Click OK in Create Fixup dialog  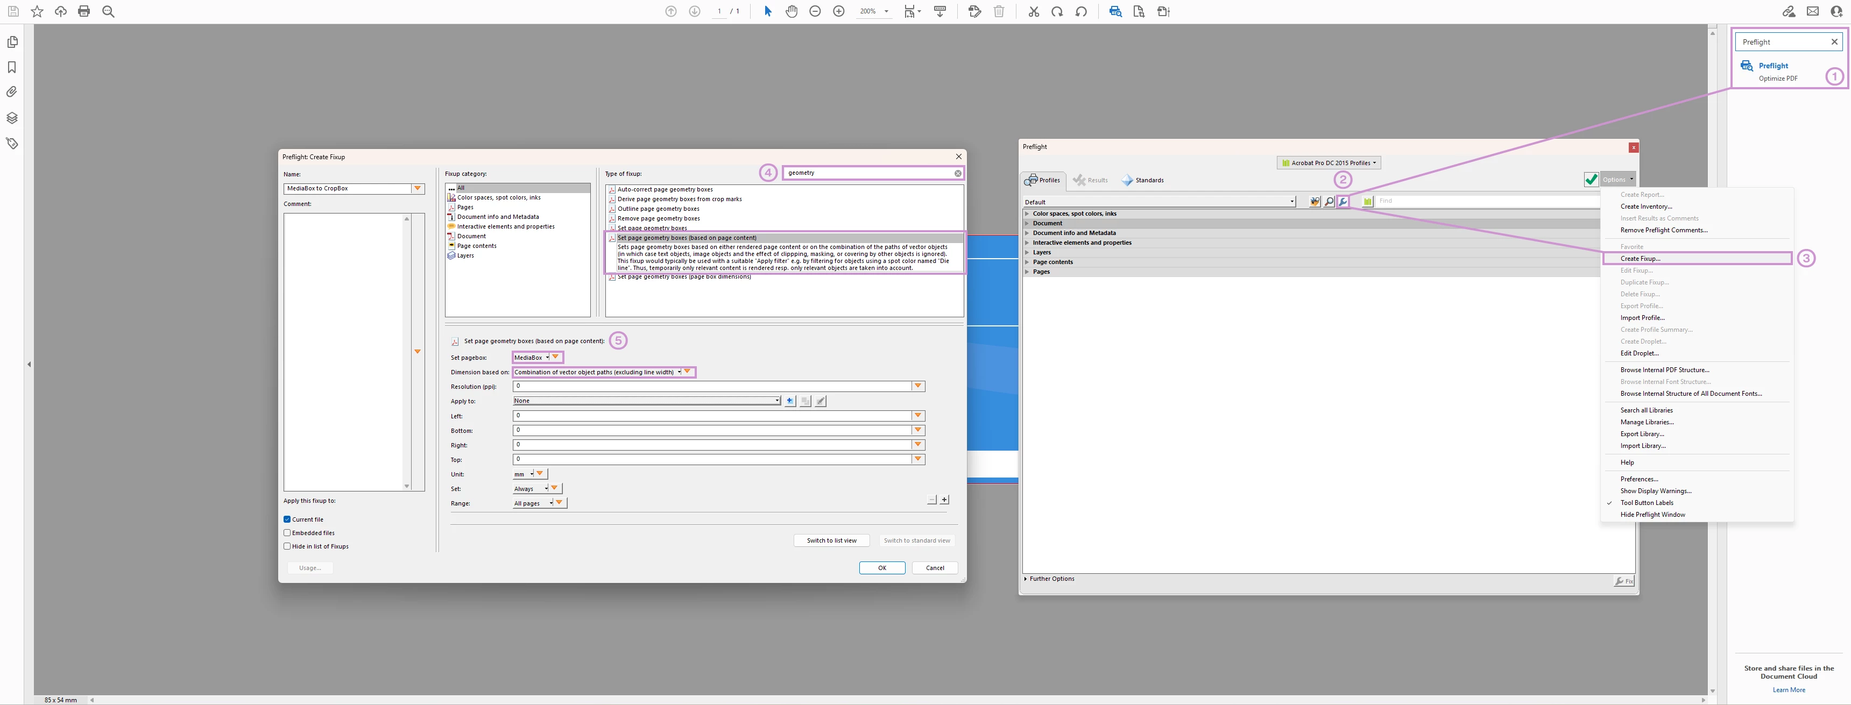tap(882, 568)
